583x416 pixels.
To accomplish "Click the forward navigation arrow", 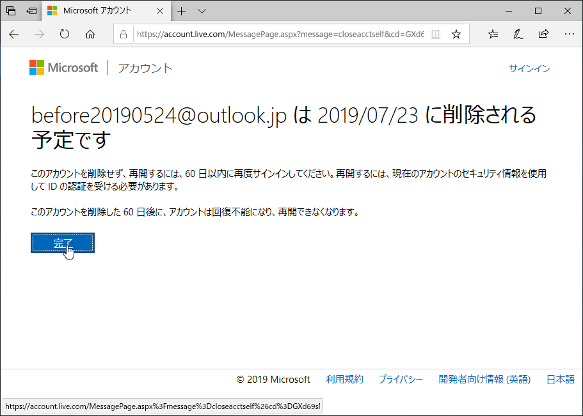I will (39, 35).
